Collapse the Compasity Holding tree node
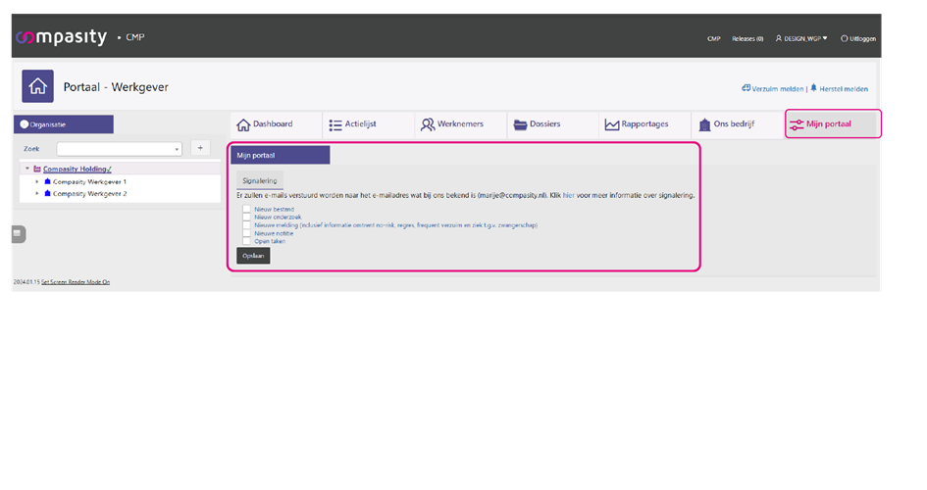This screenshot has width=927, height=490. (x=27, y=169)
